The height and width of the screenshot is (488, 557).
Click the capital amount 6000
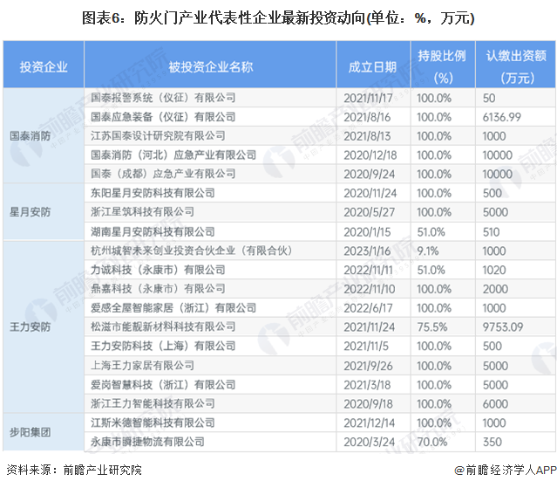click(x=495, y=404)
